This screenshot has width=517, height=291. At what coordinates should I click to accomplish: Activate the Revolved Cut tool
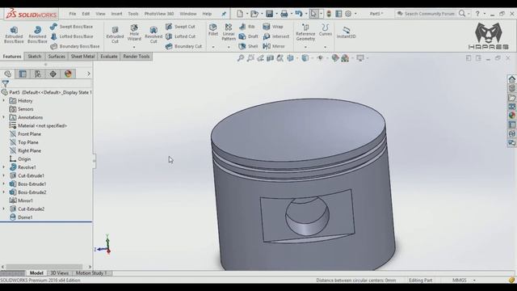(153, 35)
